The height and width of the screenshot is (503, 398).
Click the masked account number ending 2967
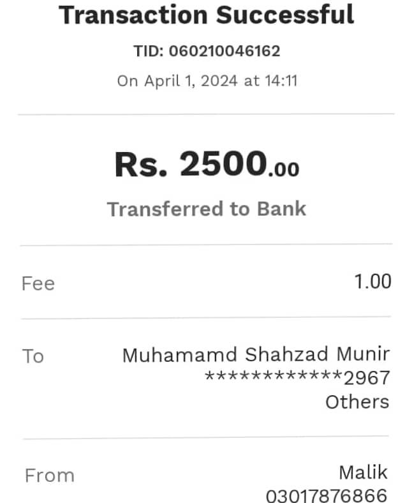297,378
